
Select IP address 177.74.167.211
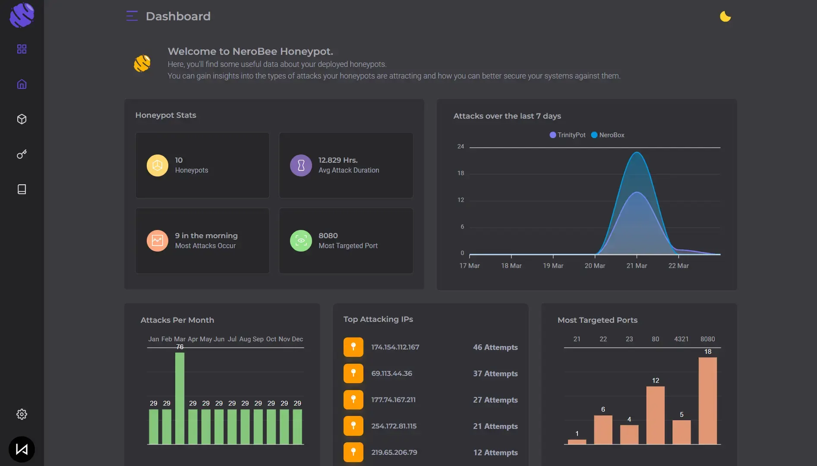[394, 400]
